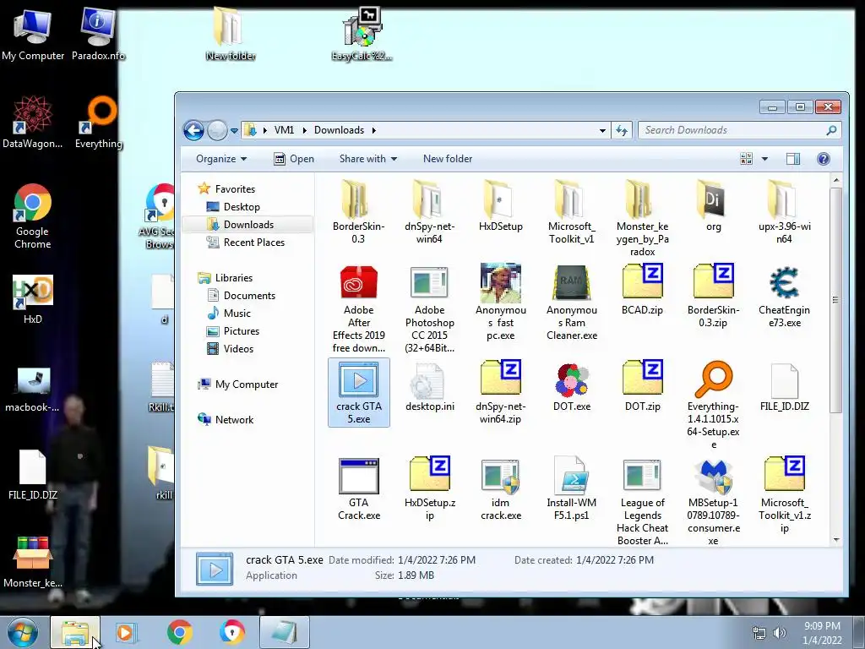Select DOT.exe
Viewport: 865px width, 649px height.
pyautogui.click(x=572, y=387)
